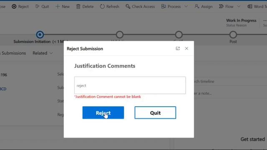Select the second process stage circle

pyautogui.click(x=120, y=35)
